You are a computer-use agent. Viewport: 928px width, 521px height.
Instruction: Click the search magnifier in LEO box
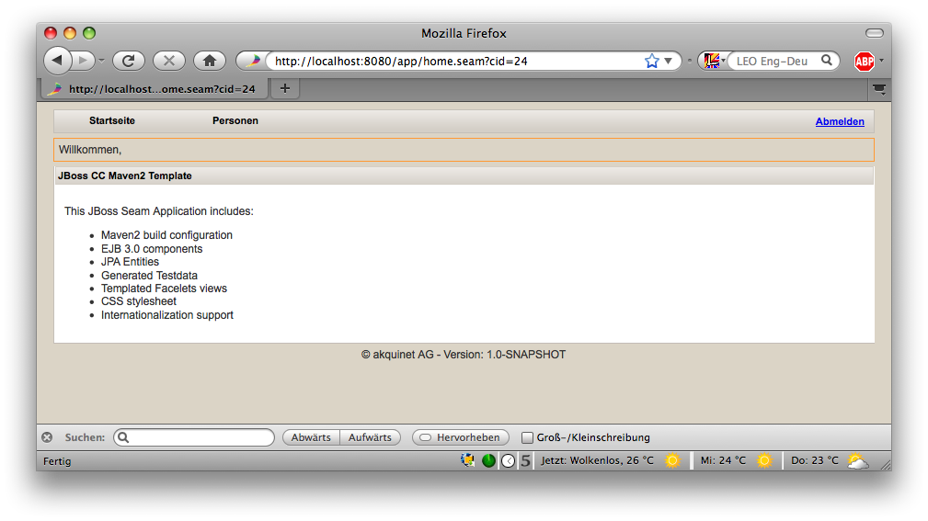tap(827, 61)
